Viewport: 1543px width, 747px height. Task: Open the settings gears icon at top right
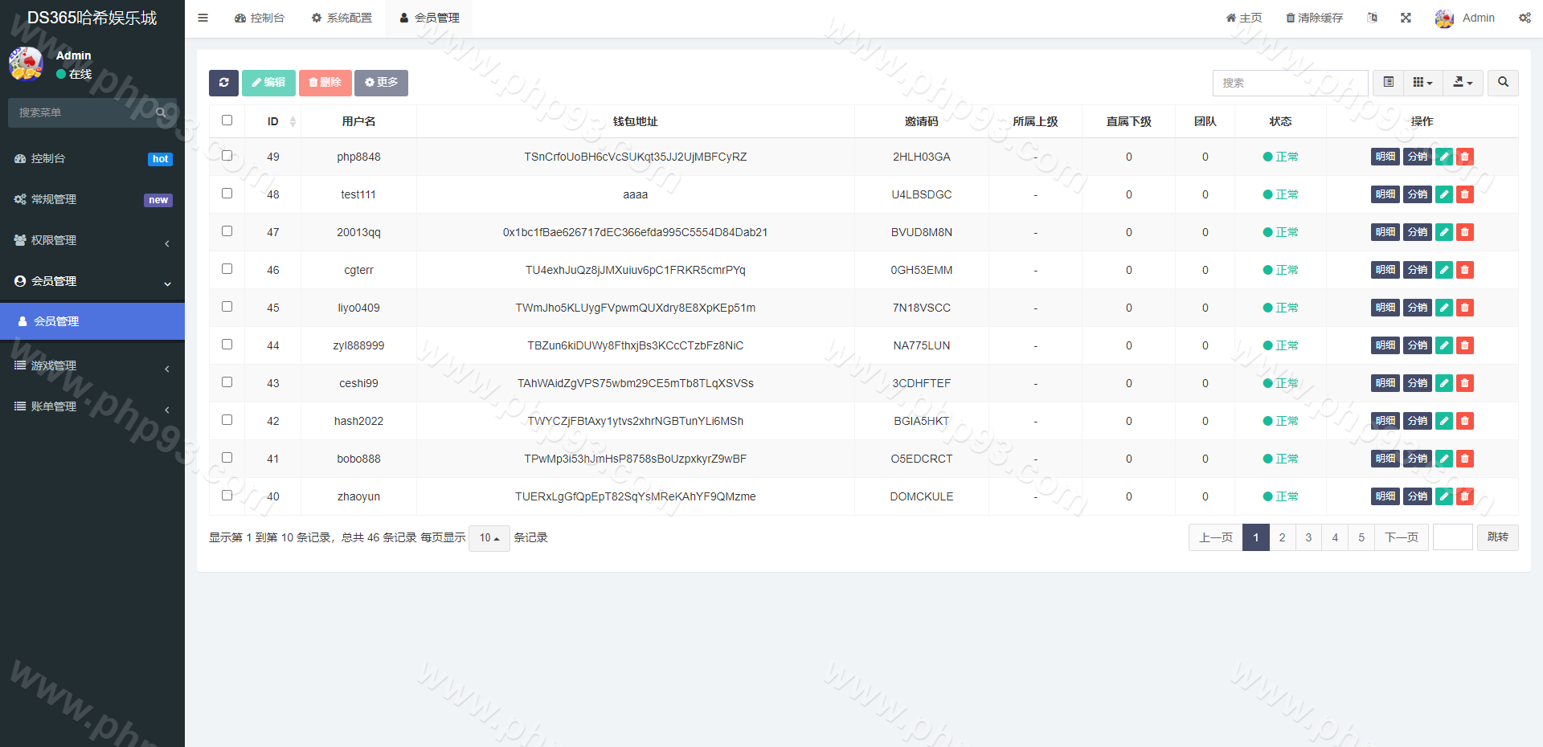[1525, 18]
